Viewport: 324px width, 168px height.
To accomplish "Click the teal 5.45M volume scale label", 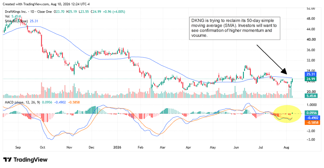I will pos(311,96).
